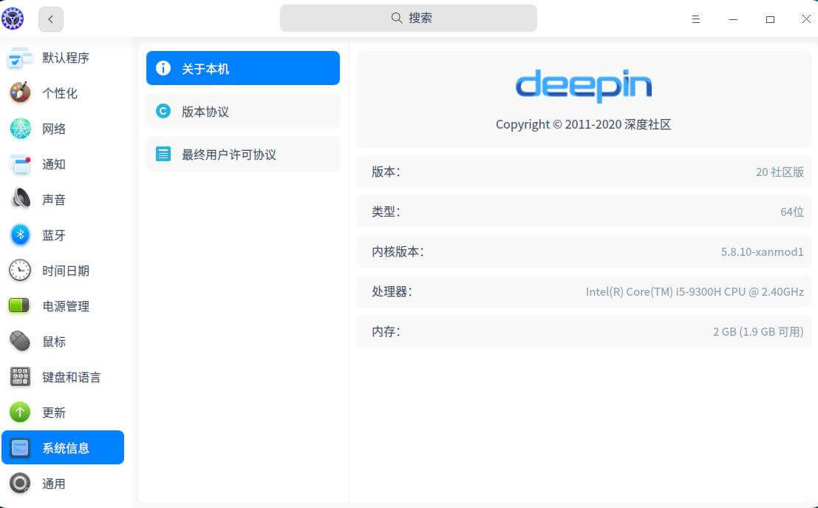Open the hamburger main menu
This screenshot has width=818, height=508.
(x=695, y=19)
